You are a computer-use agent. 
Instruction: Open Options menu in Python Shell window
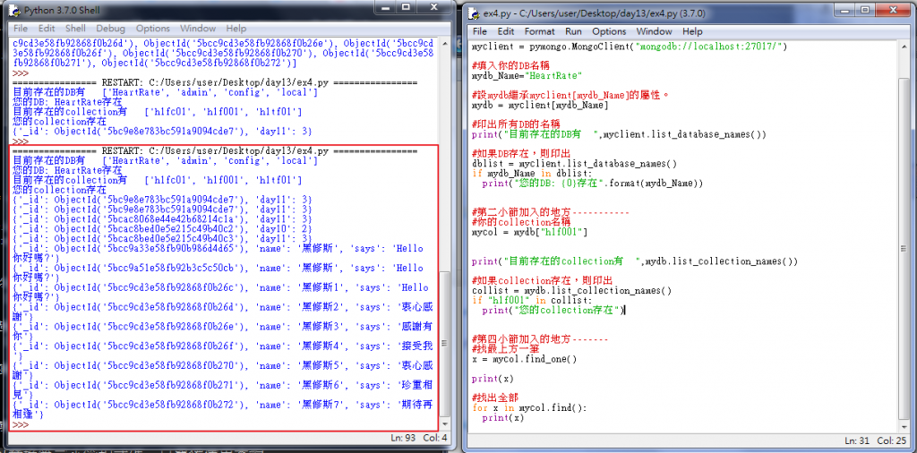coord(152,28)
